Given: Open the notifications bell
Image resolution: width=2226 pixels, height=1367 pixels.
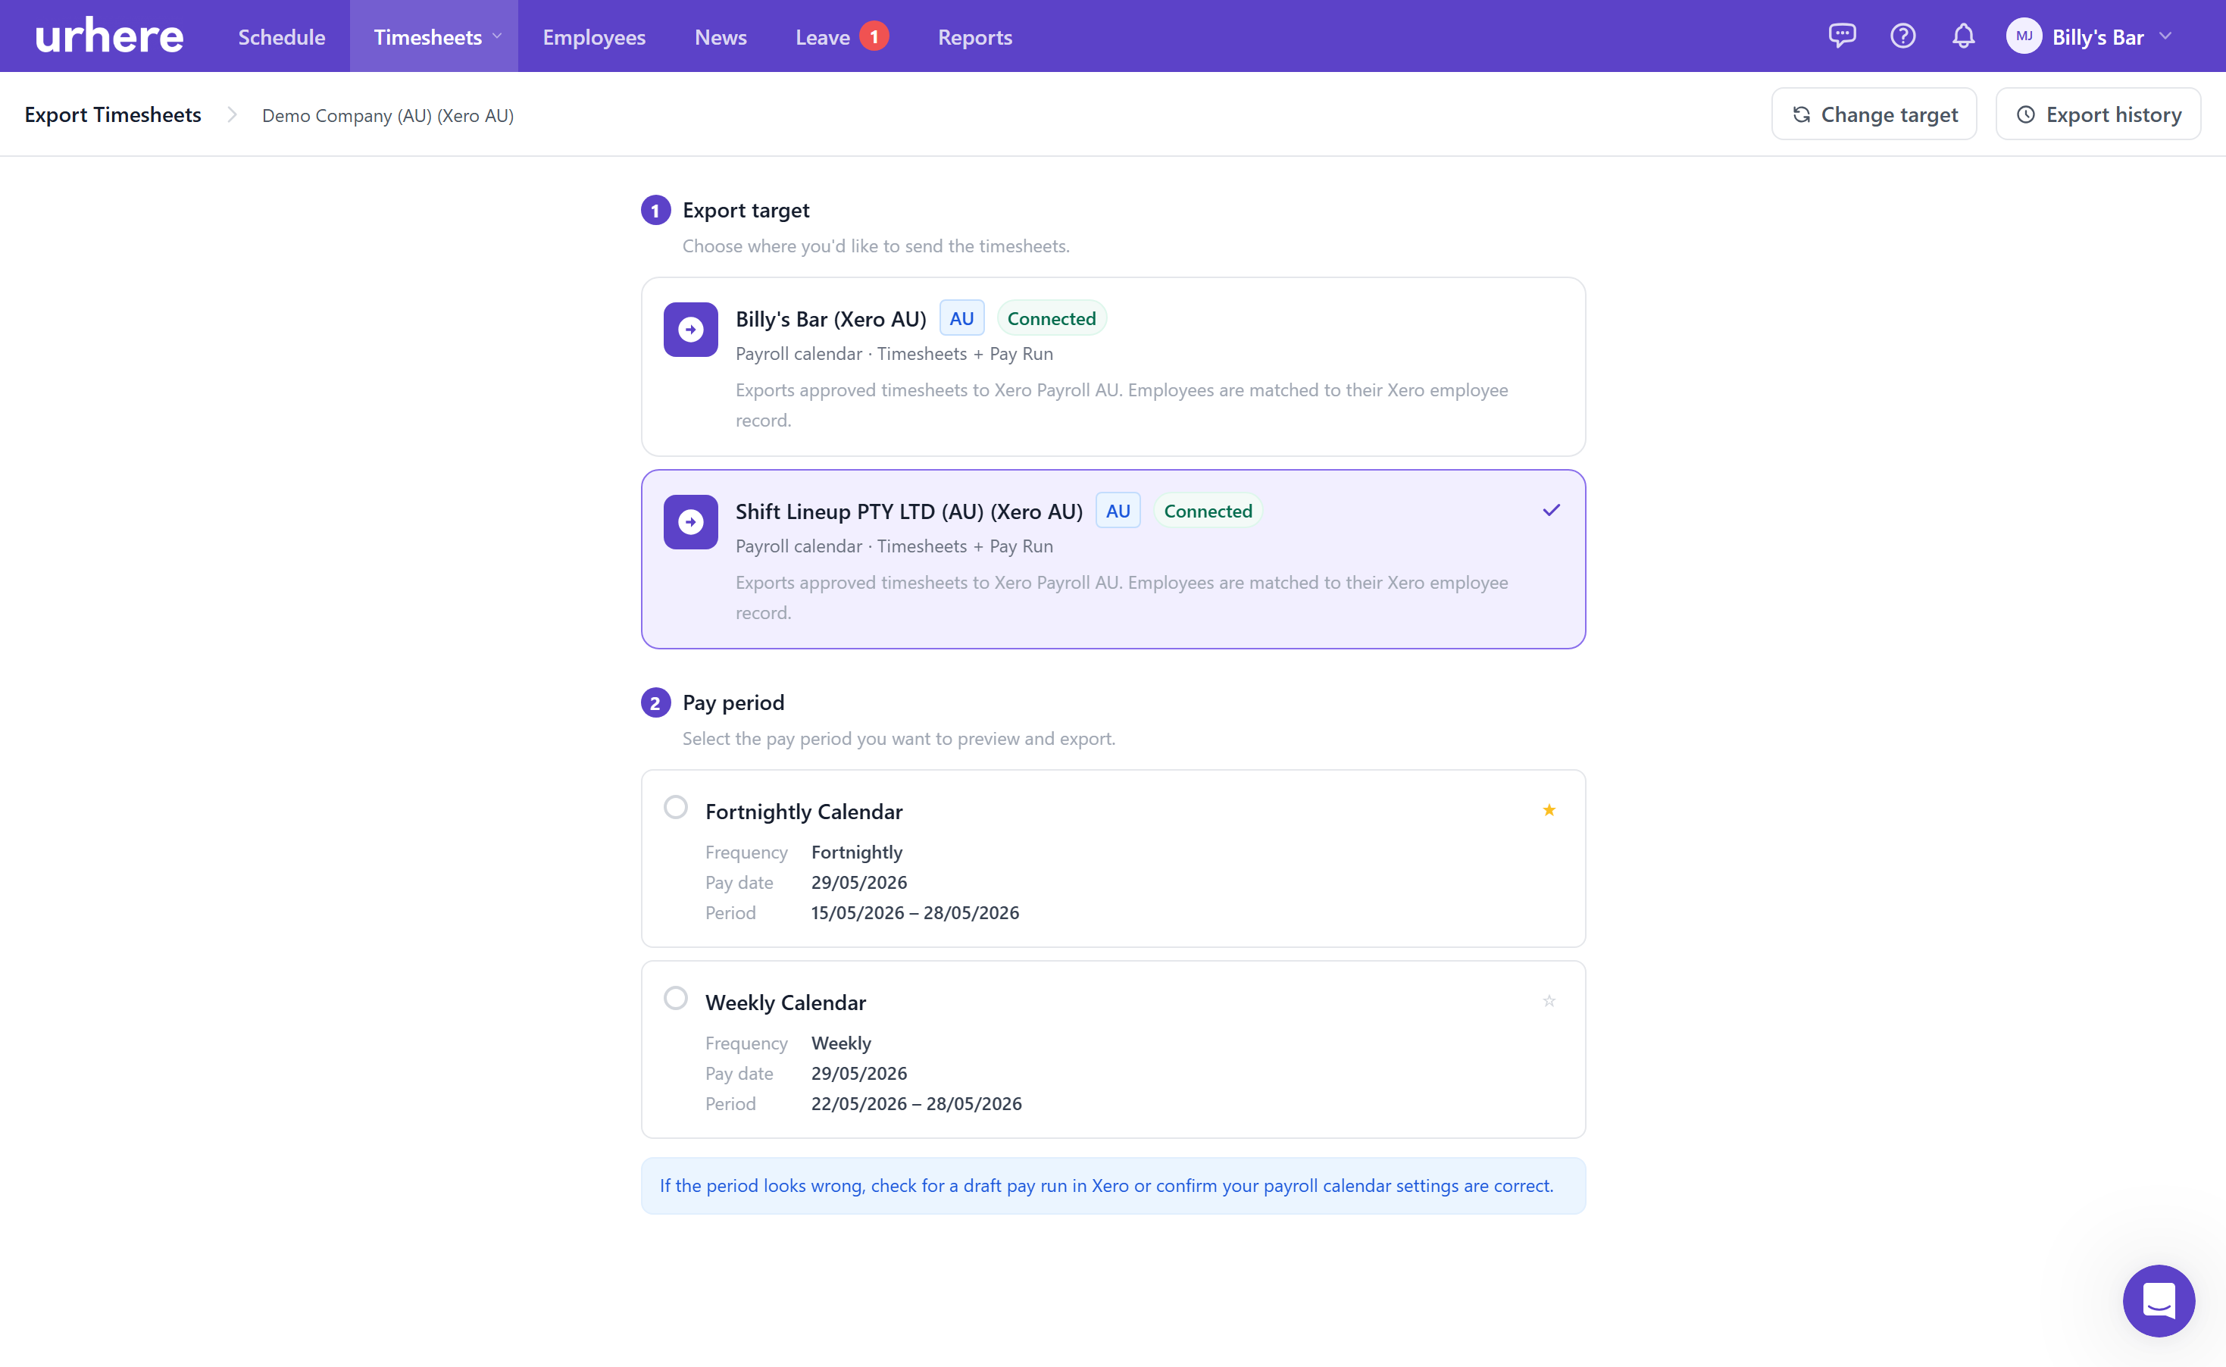Looking at the screenshot, I should point(1963,36).
